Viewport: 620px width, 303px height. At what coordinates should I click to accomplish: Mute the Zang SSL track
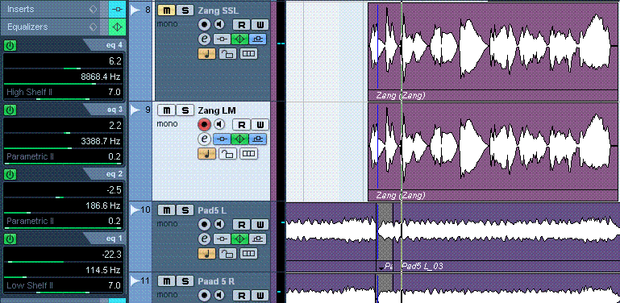tap(166, 10)
